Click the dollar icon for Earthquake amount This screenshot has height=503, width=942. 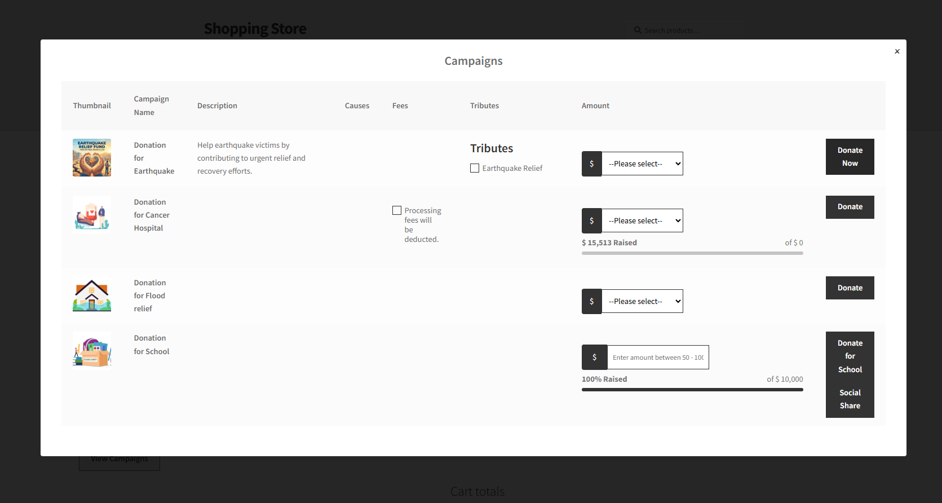tap(591, 164)
